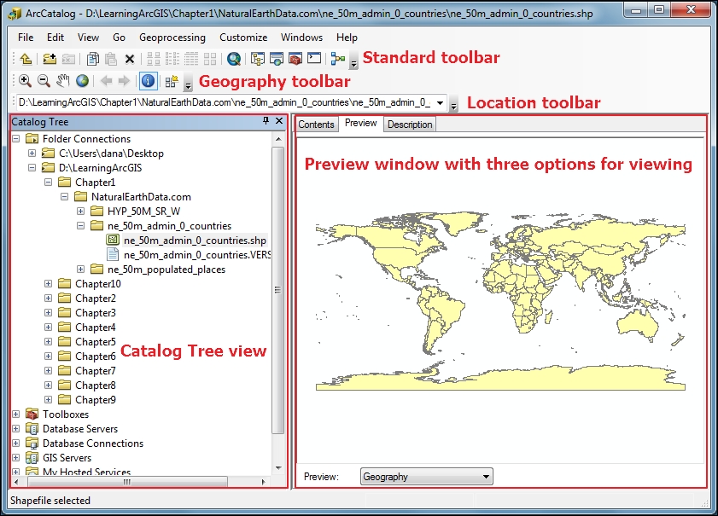Open the Location path dropdown arrow

[440, 102]
